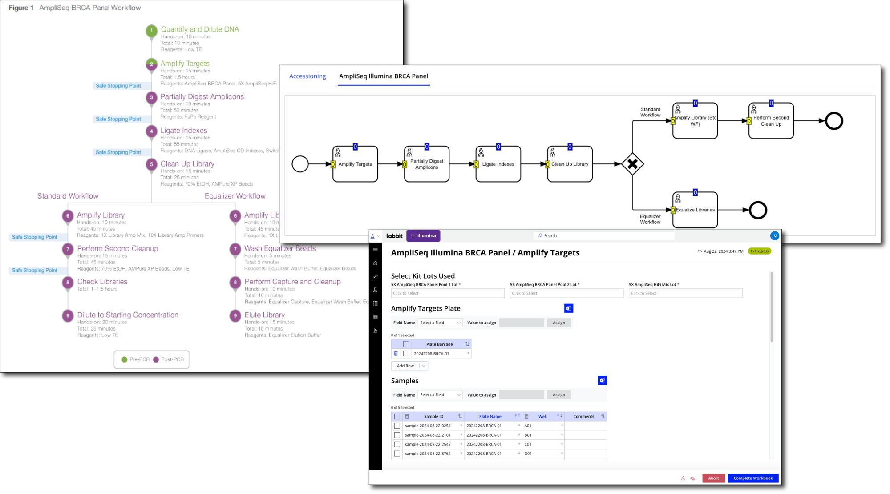Screen dimensions: 890x494
Task: Switch to the Accessioning tab
Action: [307, 76]
